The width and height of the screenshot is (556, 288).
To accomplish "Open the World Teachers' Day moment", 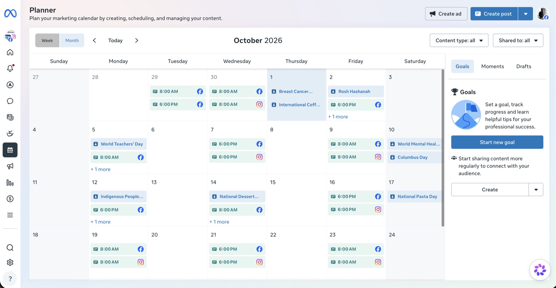I will [x=119, y=144].
